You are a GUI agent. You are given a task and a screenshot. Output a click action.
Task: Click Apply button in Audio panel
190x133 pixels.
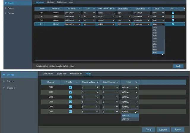coord(178,129)
